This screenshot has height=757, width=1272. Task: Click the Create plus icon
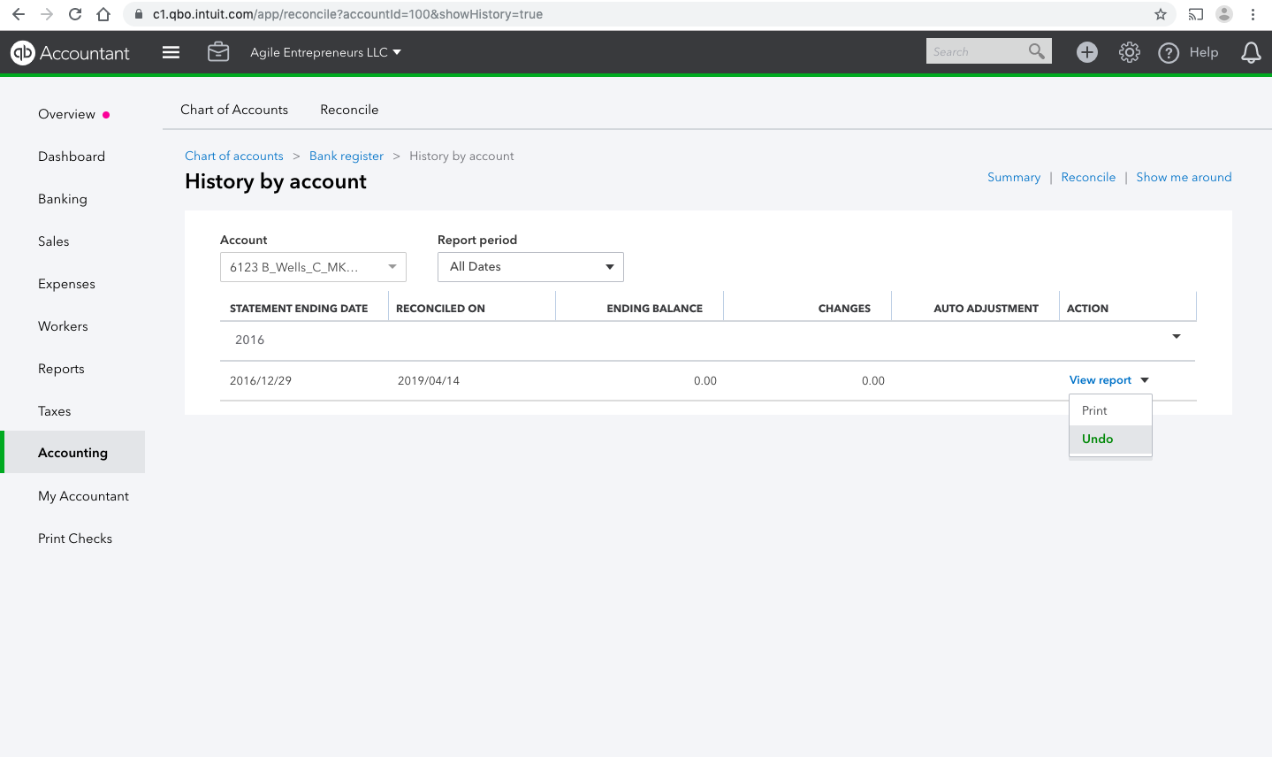(1087, 52)
